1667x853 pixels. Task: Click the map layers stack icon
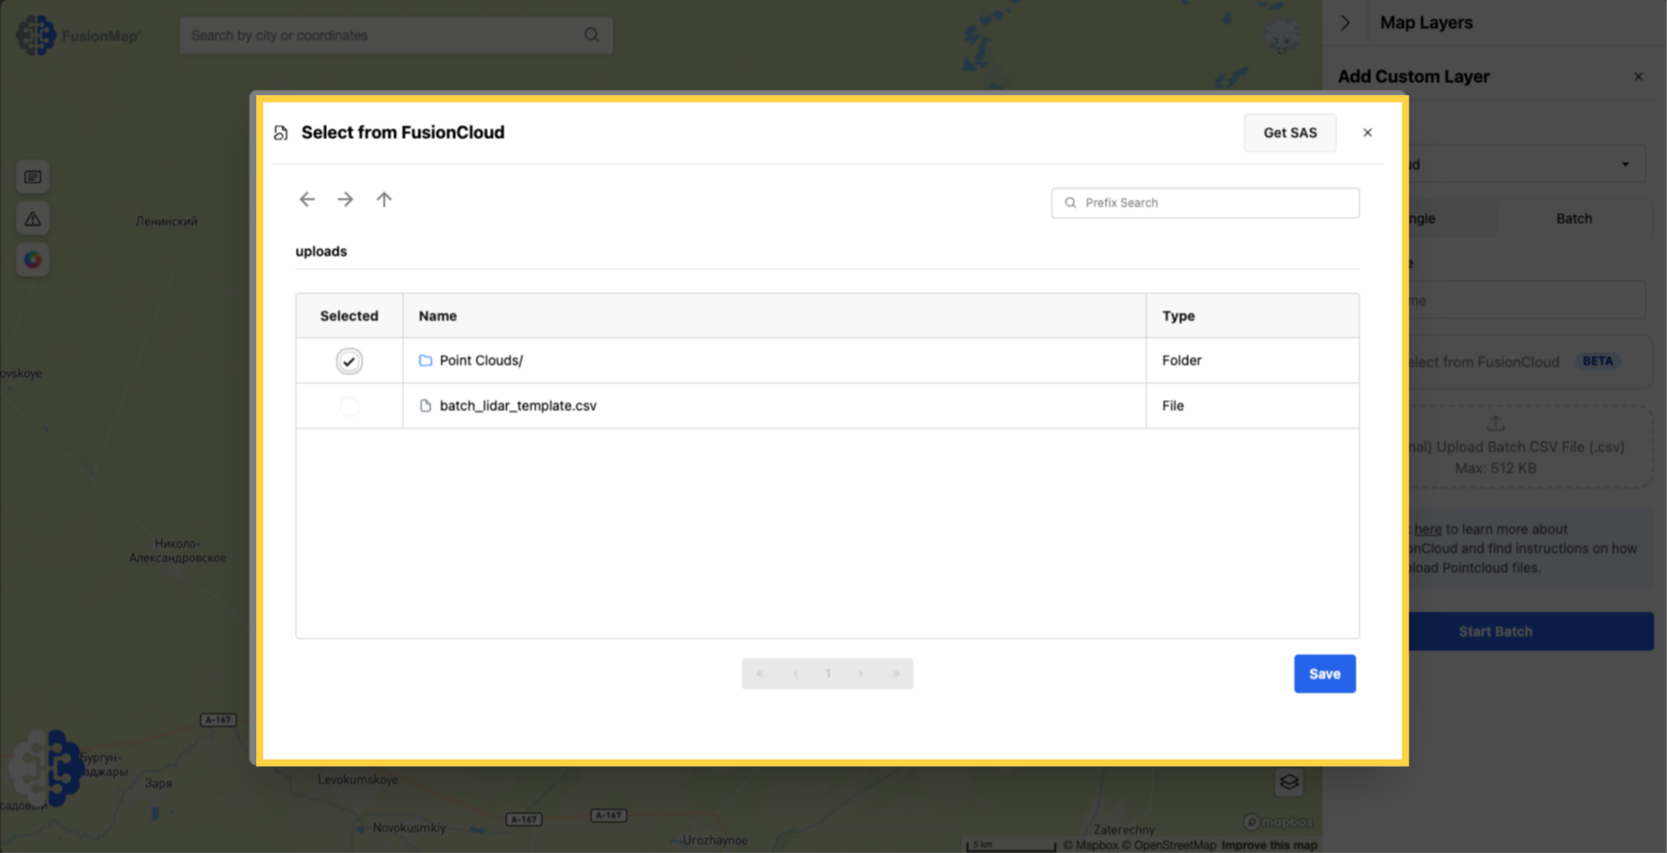(1289, 782)
